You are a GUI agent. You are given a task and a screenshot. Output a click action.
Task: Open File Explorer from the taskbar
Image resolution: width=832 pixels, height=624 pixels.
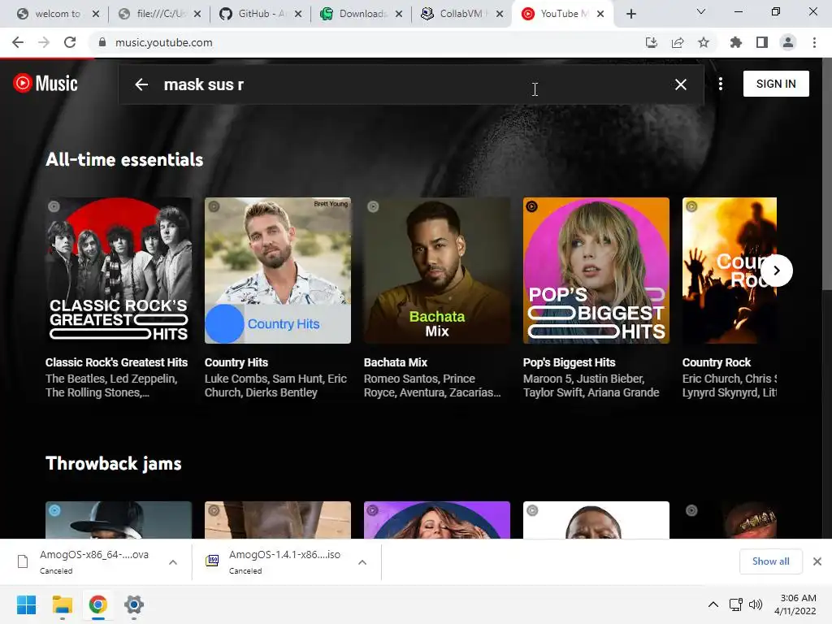(62, 604)
